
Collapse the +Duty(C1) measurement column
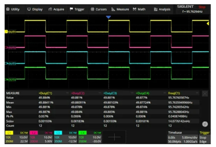[67, 93]
